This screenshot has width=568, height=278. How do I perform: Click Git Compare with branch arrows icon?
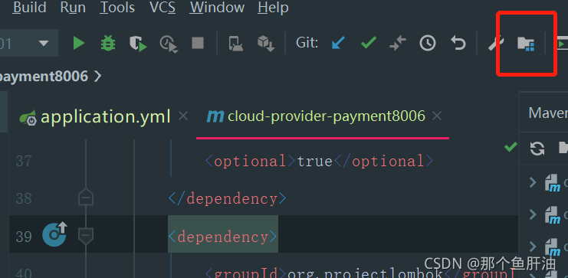[x=398, y=44]
